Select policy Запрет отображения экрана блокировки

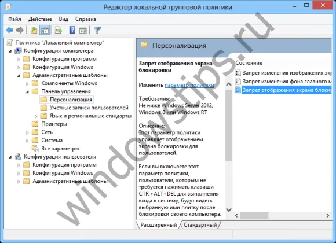click(287, 90)
